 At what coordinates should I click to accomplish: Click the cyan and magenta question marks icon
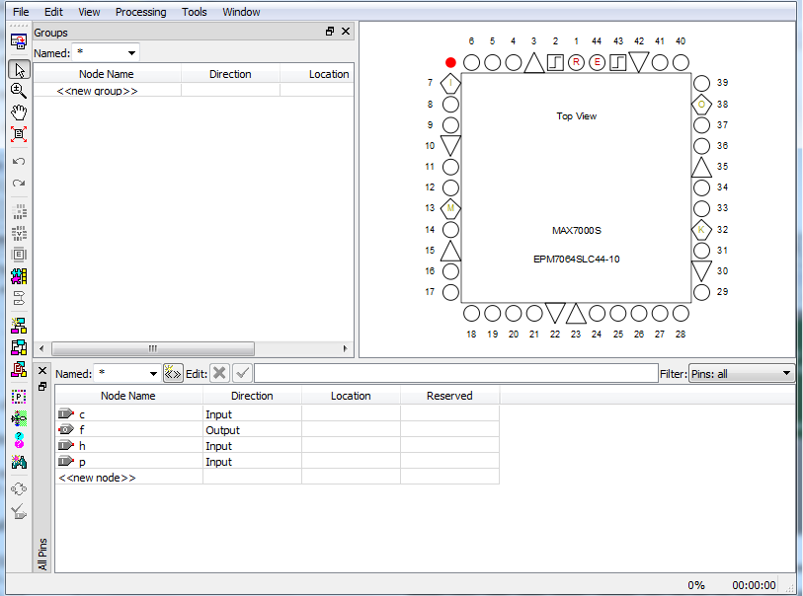click(x=19, y=440)
